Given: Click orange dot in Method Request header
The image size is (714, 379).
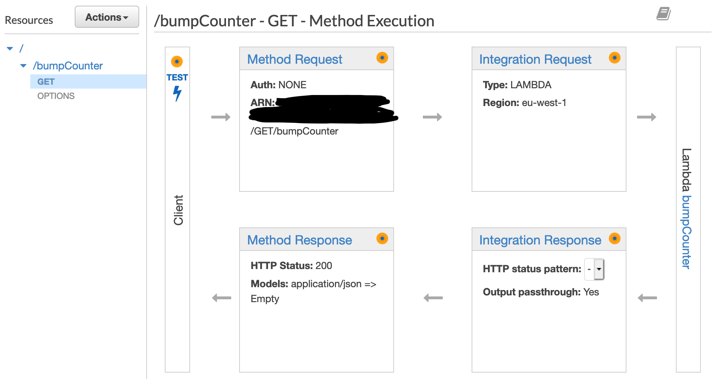Looking at the screenshot, I should click(x=382, y=58).
